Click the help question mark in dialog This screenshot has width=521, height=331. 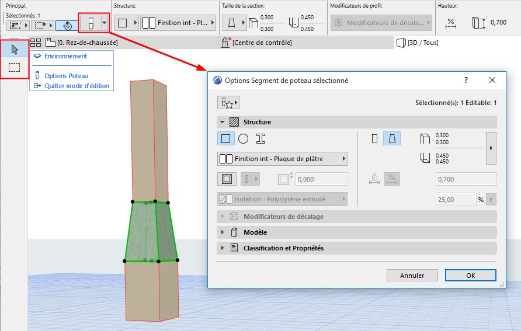point(466,80)
